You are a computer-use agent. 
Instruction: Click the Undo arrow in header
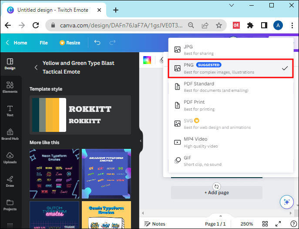click(97, 43)
